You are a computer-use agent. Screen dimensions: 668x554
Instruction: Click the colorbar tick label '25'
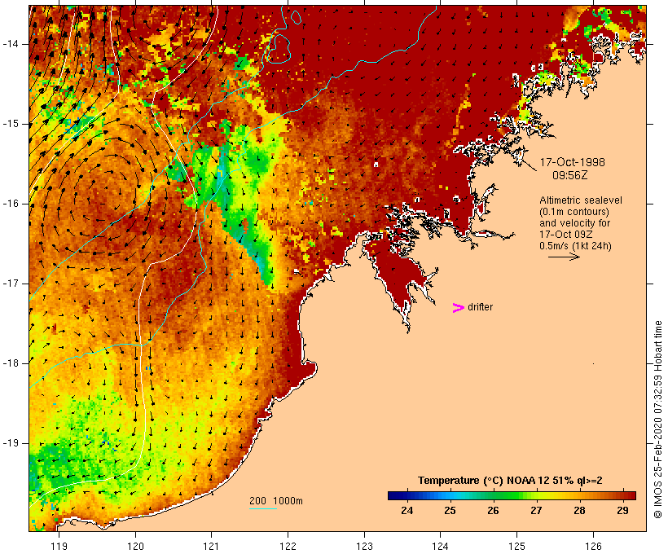click(450, 511)
